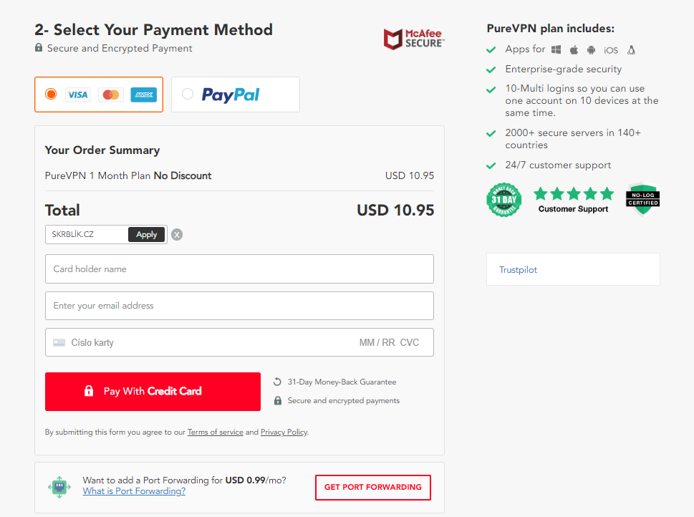Open the Trustpilot link
Viewport: 694px width, 517px height.
[x=518, y=269]
